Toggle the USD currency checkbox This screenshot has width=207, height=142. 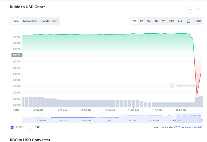[12, 127]
